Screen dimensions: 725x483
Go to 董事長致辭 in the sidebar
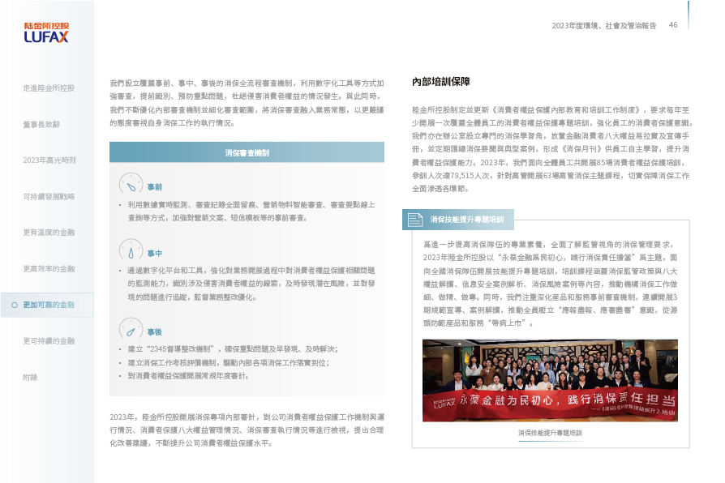coord(41,124)
